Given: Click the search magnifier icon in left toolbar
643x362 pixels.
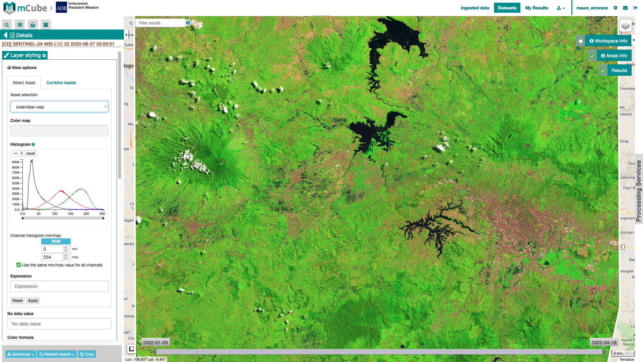Looking at the screenshot, I should [7, 25].
